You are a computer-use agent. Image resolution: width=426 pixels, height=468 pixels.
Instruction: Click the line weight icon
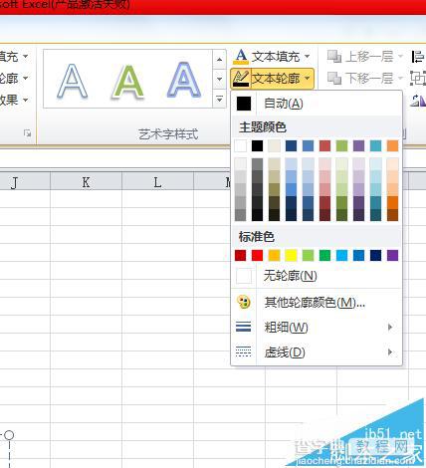click(x=244, y=327)
